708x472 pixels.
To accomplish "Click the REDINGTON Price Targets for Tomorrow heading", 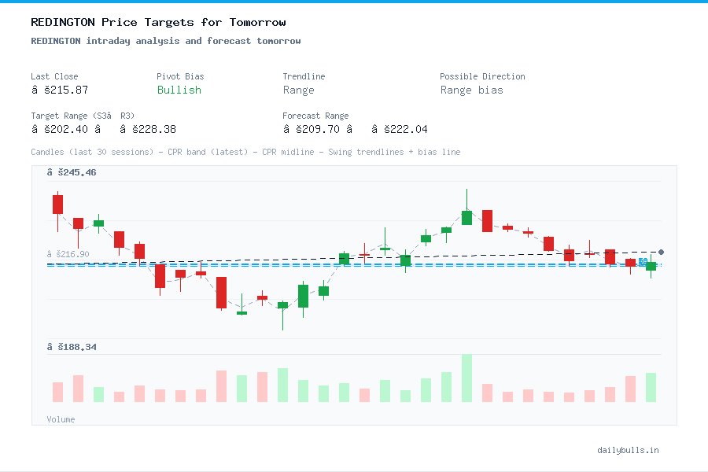I will coord(158,22).
